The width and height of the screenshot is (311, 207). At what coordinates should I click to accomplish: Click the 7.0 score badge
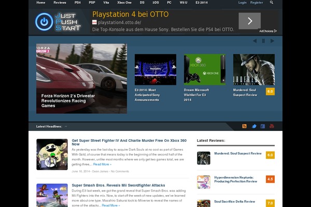point(270,203)
